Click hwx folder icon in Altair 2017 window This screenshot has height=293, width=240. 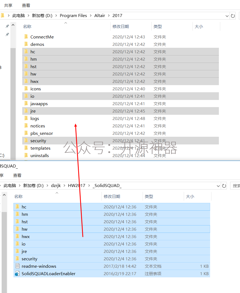[26, 81]
